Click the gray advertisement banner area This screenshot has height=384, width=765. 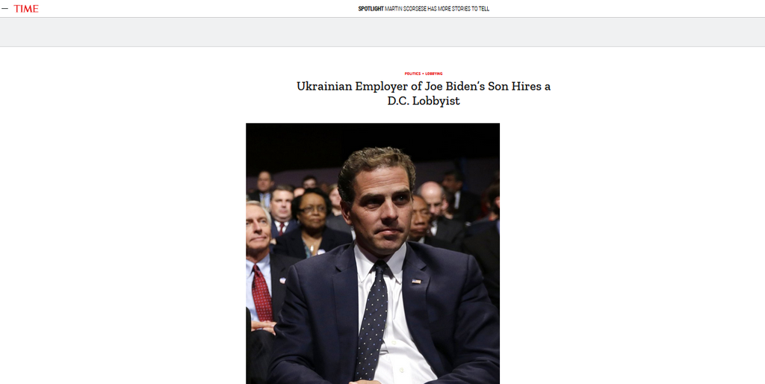382,32
